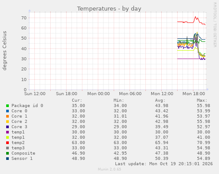Click the dark green Composite swatch
Viewport: 219px width, 174px height.
7,153
